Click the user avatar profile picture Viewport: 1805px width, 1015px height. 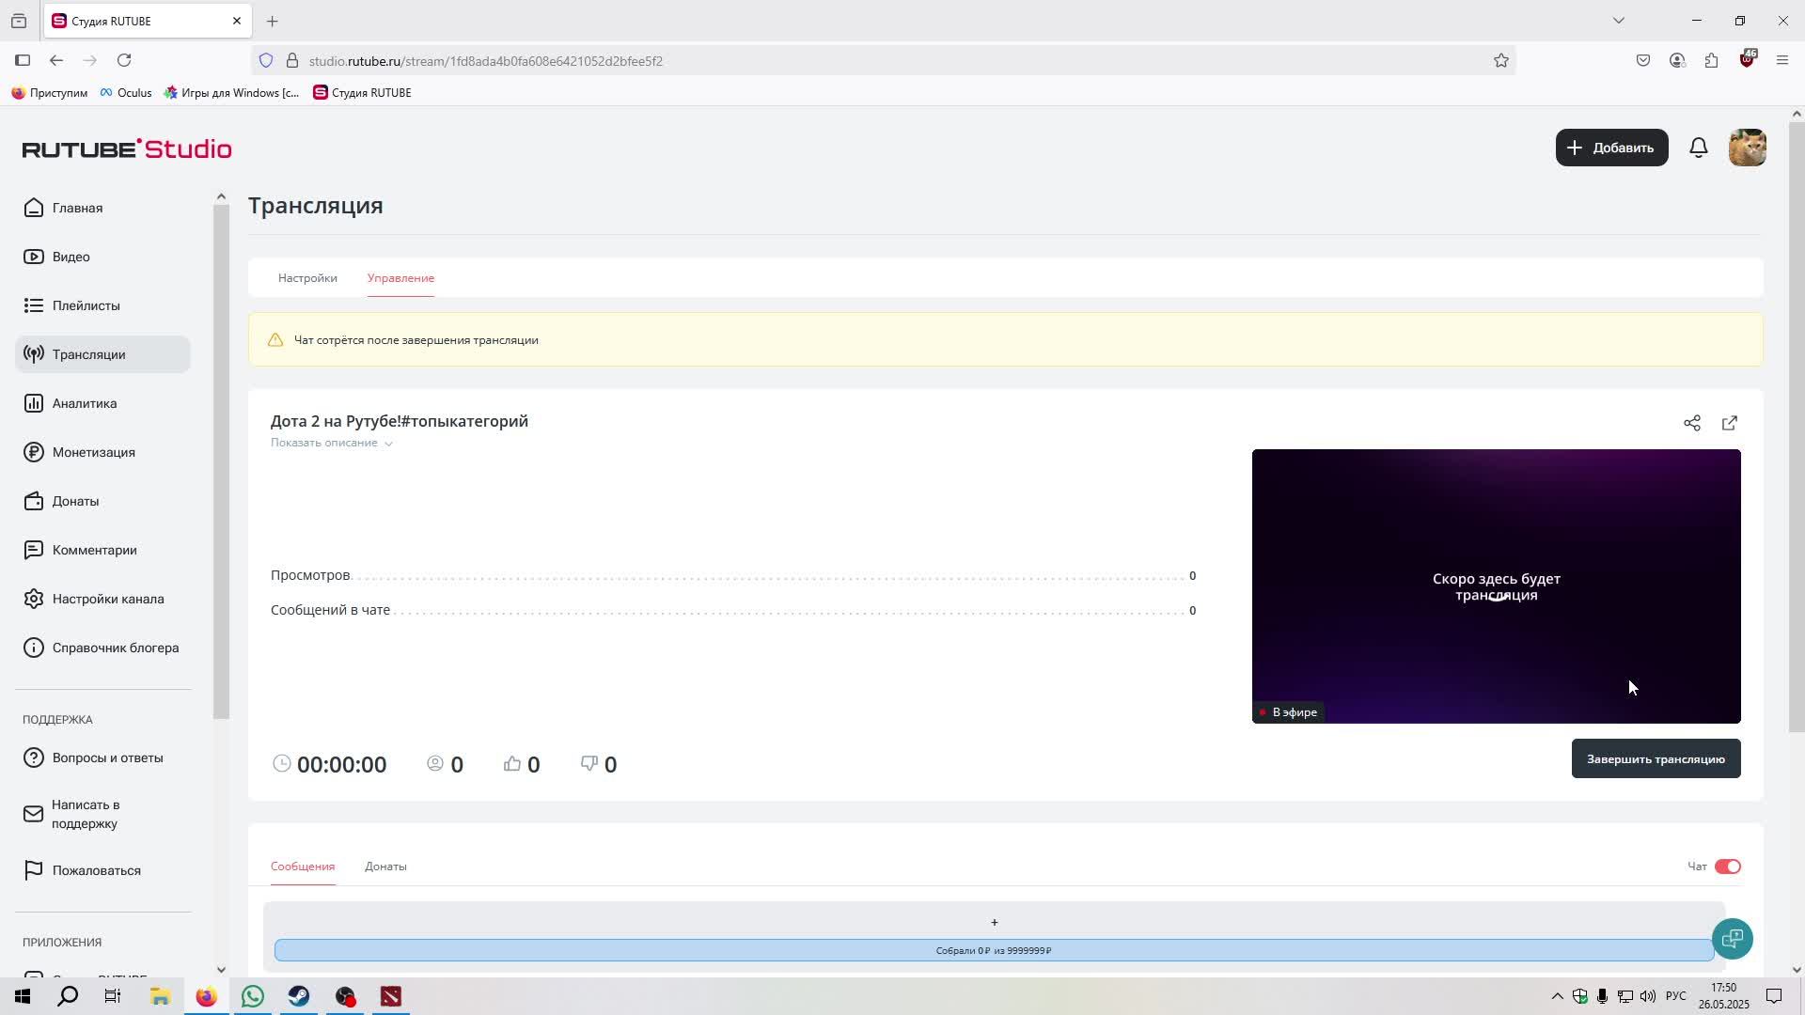coord(1747,148)
